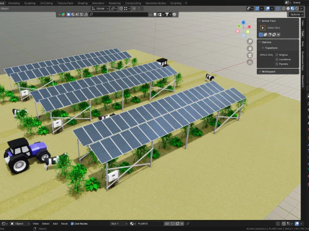This screenshot has width=309, height=231.
Task: Click the search field in the filter bar
Action: [118, 15]
